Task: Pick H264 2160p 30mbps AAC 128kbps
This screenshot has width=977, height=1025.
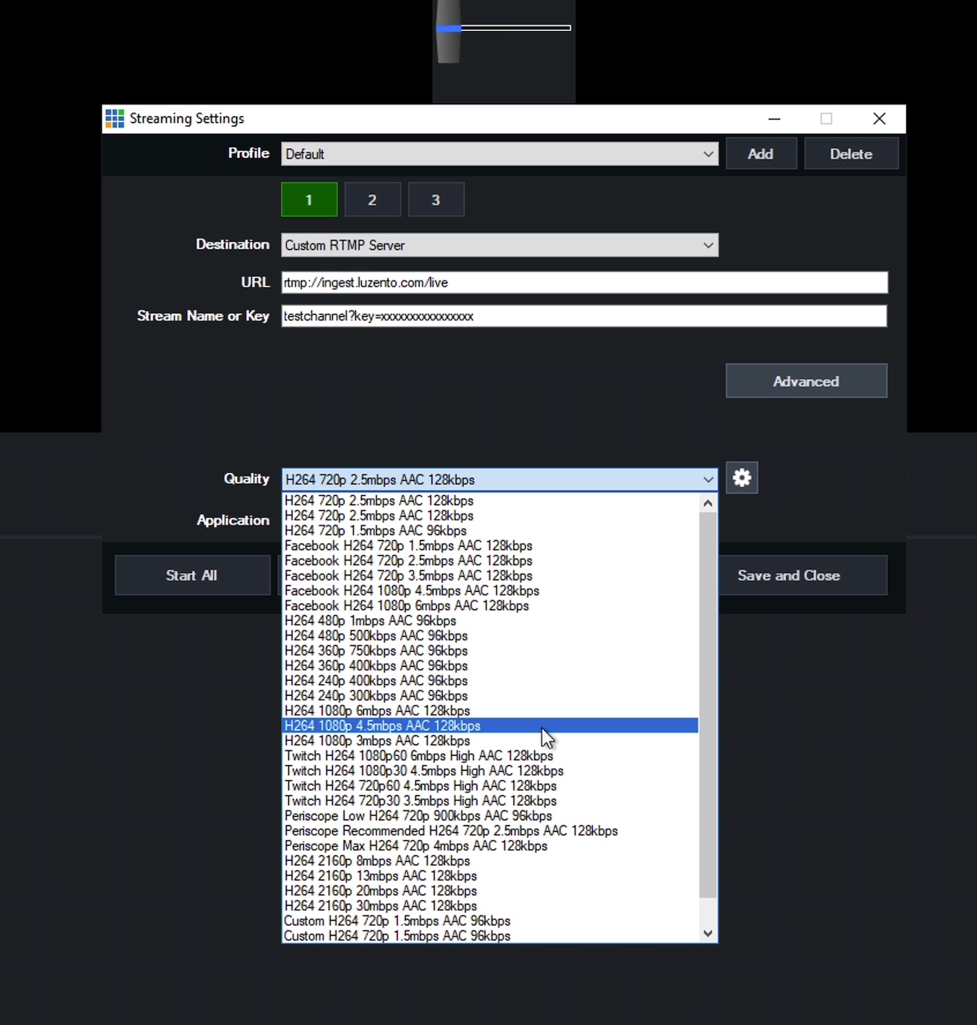Action: pos(381,906)
